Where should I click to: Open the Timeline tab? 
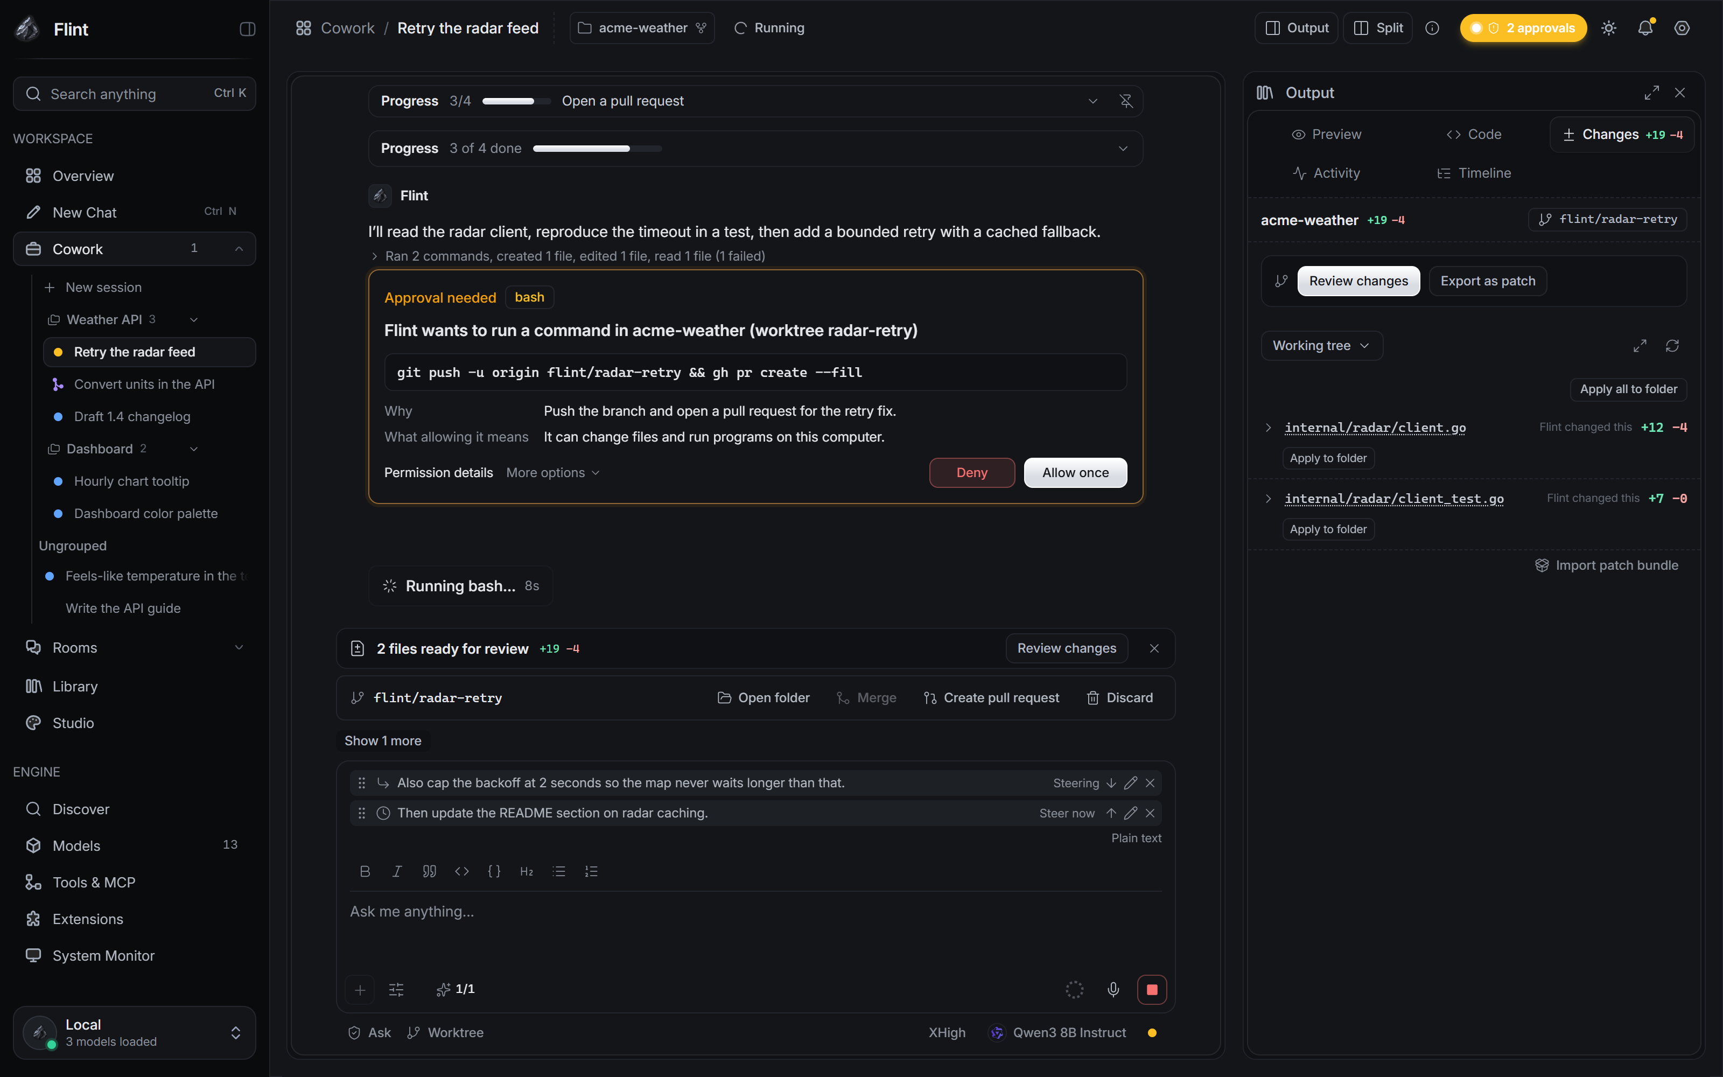[x=1473, y=173]
